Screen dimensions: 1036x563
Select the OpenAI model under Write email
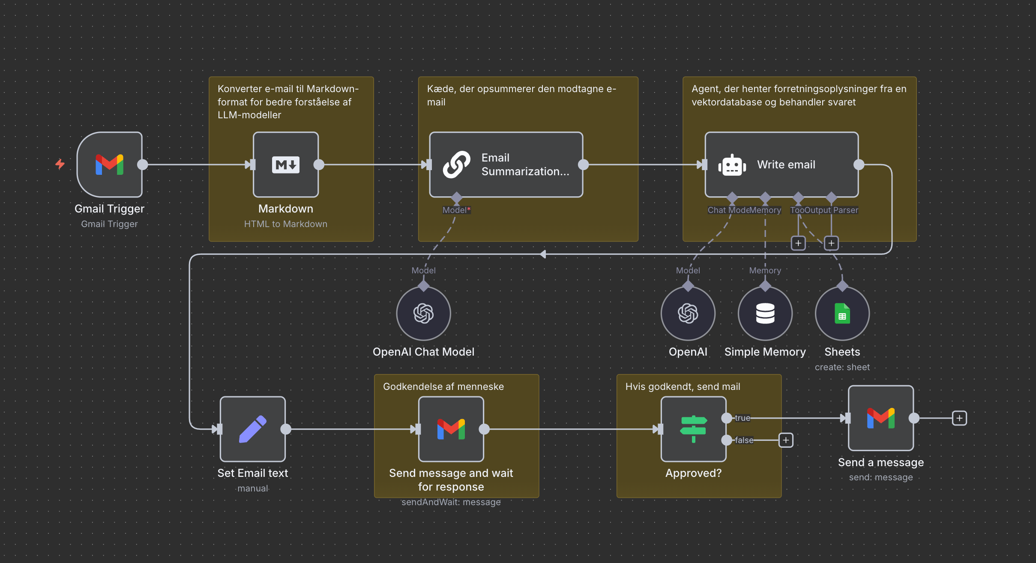[688, 314]
